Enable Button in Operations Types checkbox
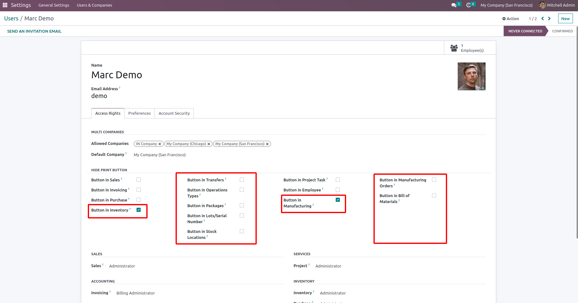 click(242, 190)
